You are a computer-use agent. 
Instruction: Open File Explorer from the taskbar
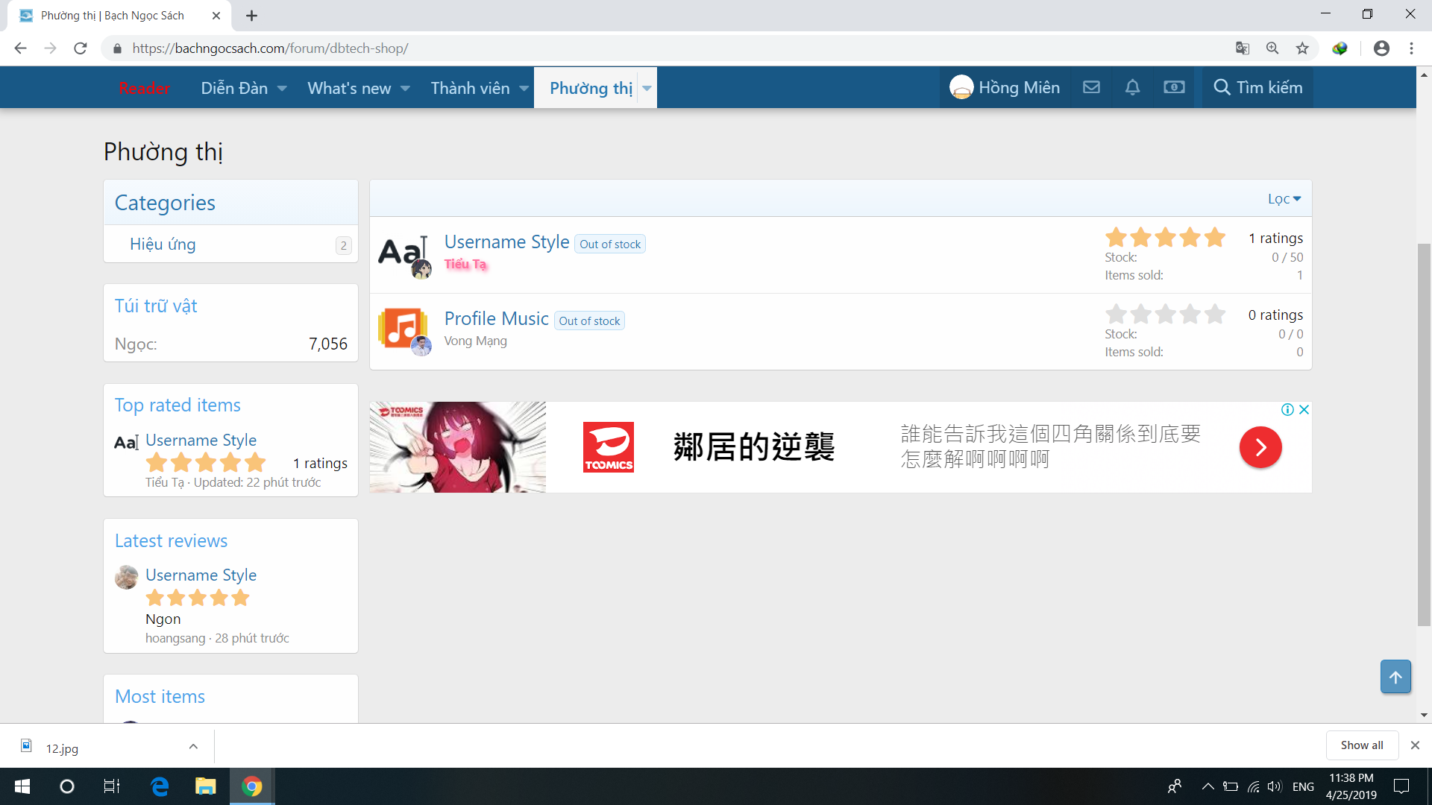[205, 786]
